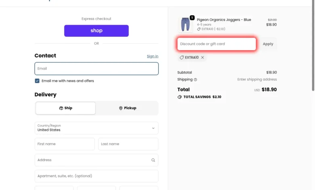
Task: Uncheck Email me with news and offers
Action: [37, 81]
